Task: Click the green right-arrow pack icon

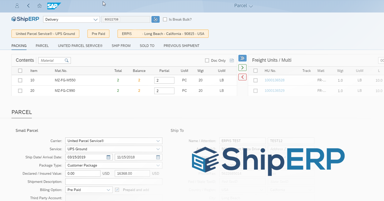Action: pos(242,68)
